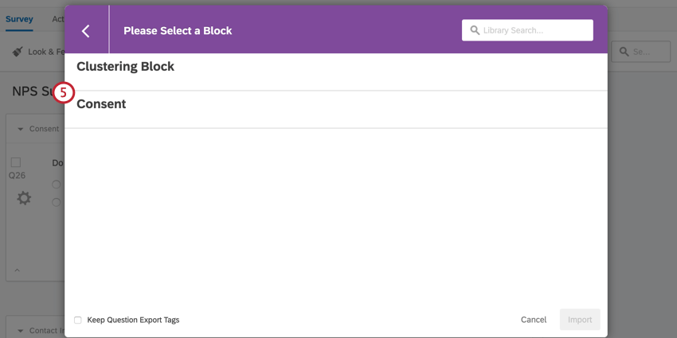Image resolution: width=677 pixels, height=338 pixels.
Task: Collapse the Consent block arrow
Action: [x=21, y=129]
